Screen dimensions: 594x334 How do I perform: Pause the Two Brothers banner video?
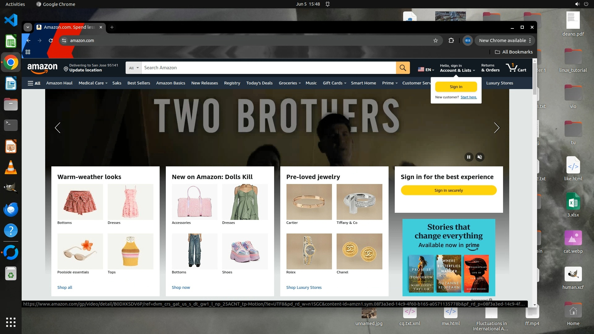coord(468,157)
